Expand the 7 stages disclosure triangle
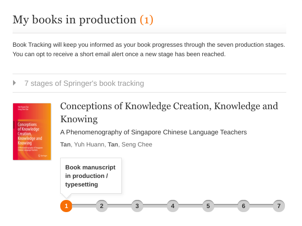Viewport: 302px width, 226px height. coord(15,83)
